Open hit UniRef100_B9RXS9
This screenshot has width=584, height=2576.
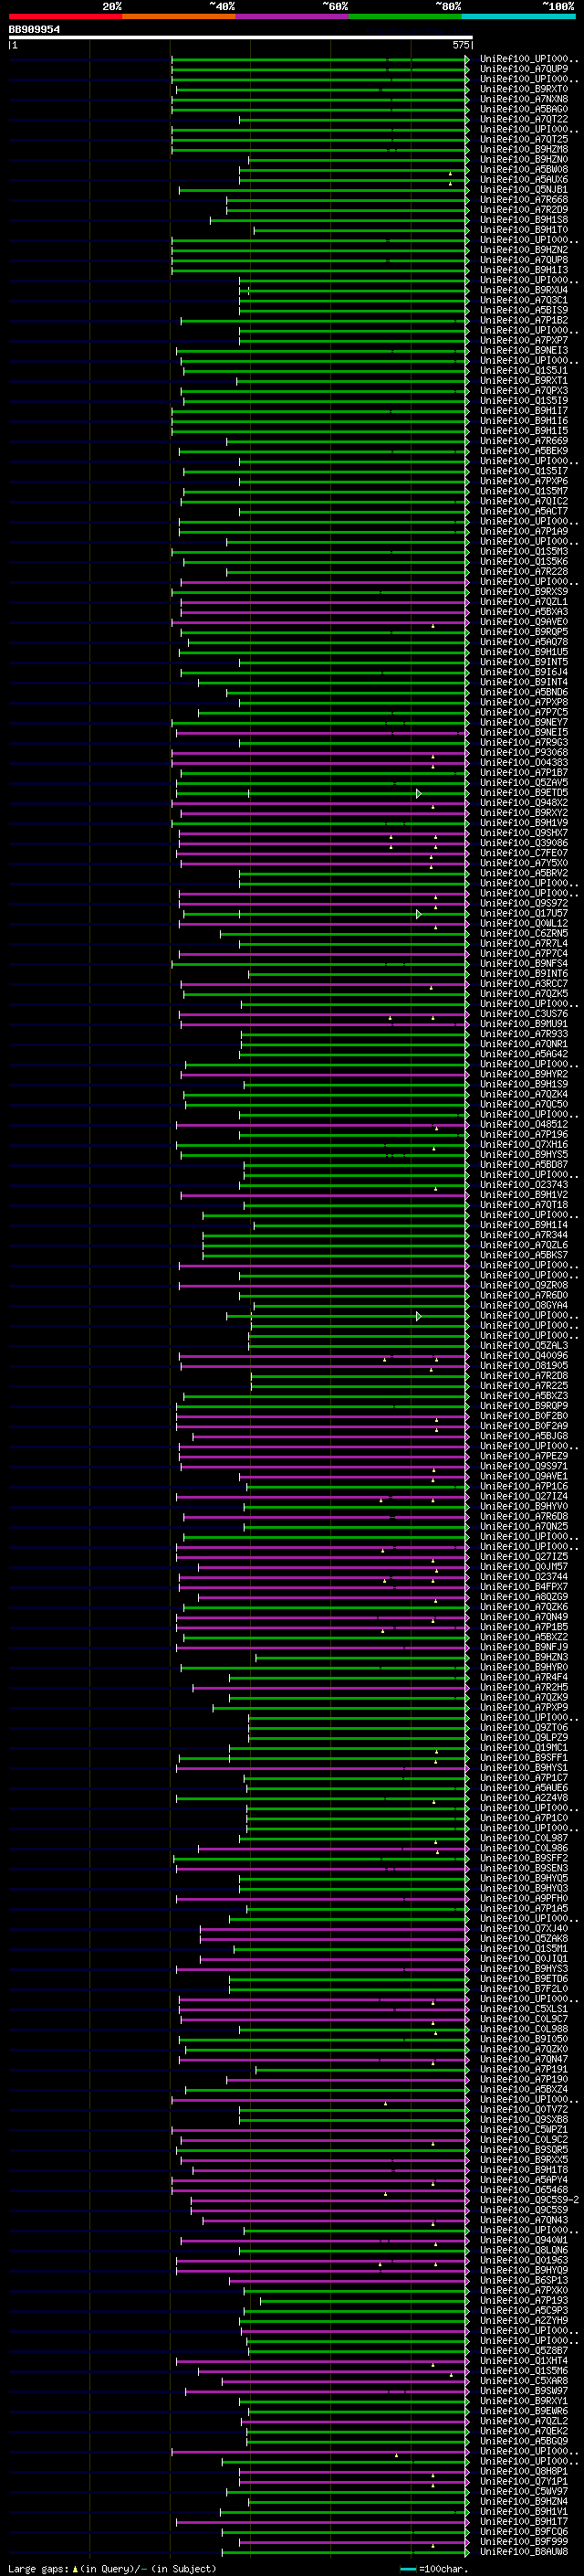(x=524, y=591)
